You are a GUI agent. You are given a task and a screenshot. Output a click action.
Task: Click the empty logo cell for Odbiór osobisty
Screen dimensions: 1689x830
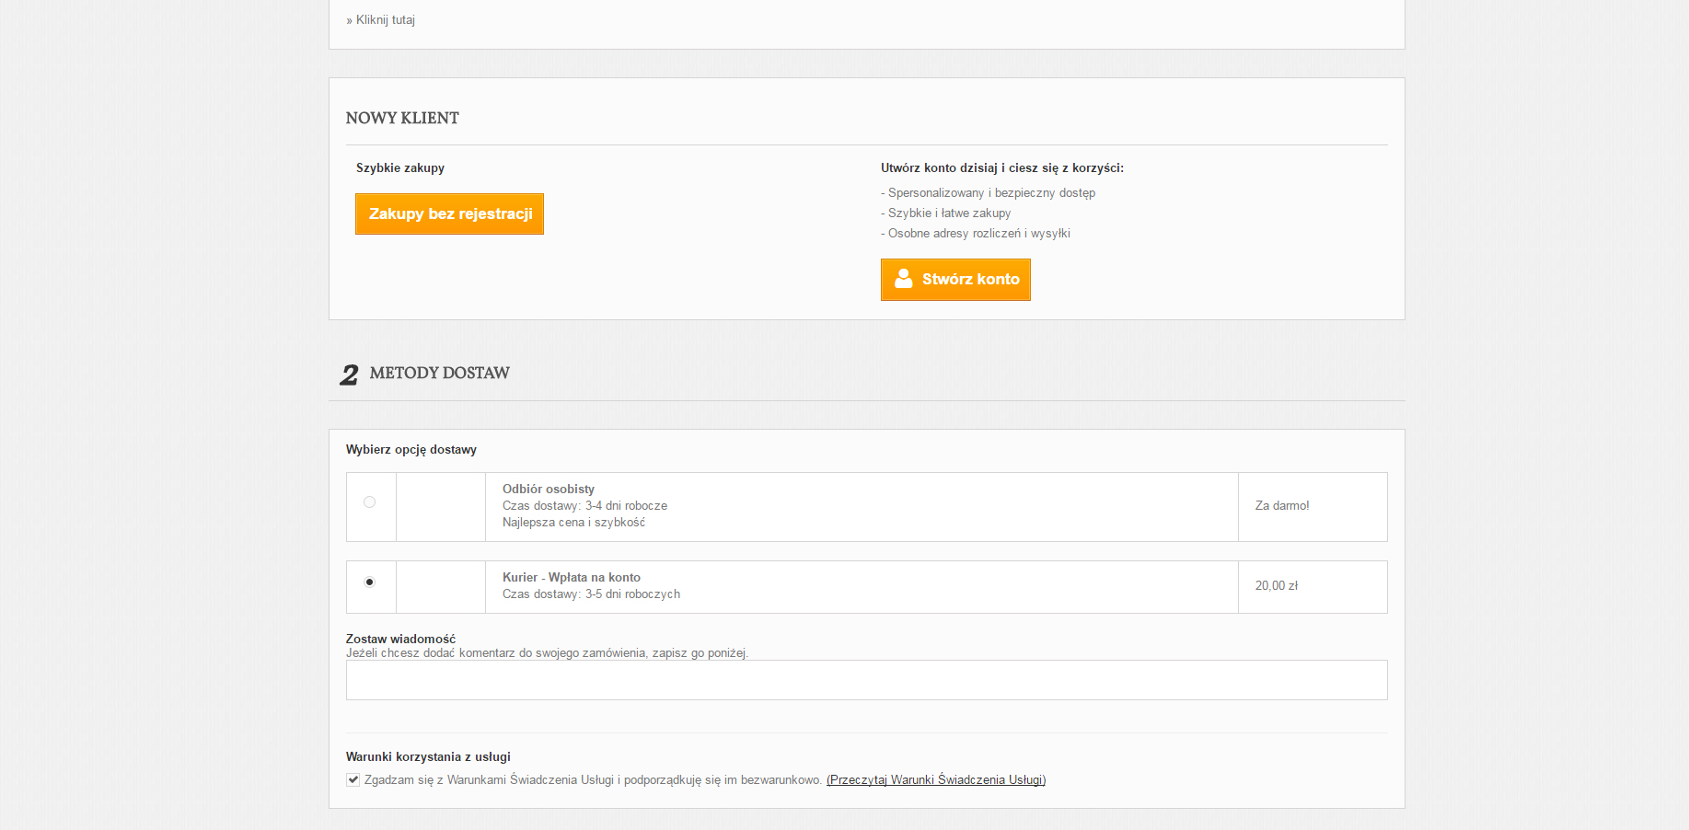[441, 507]
